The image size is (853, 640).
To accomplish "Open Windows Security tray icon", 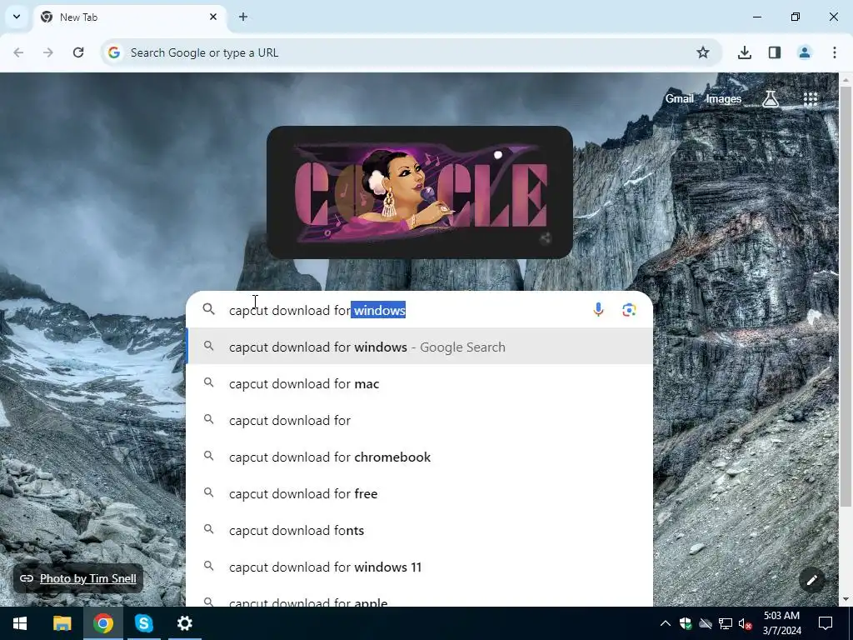I will coord(686,623).
